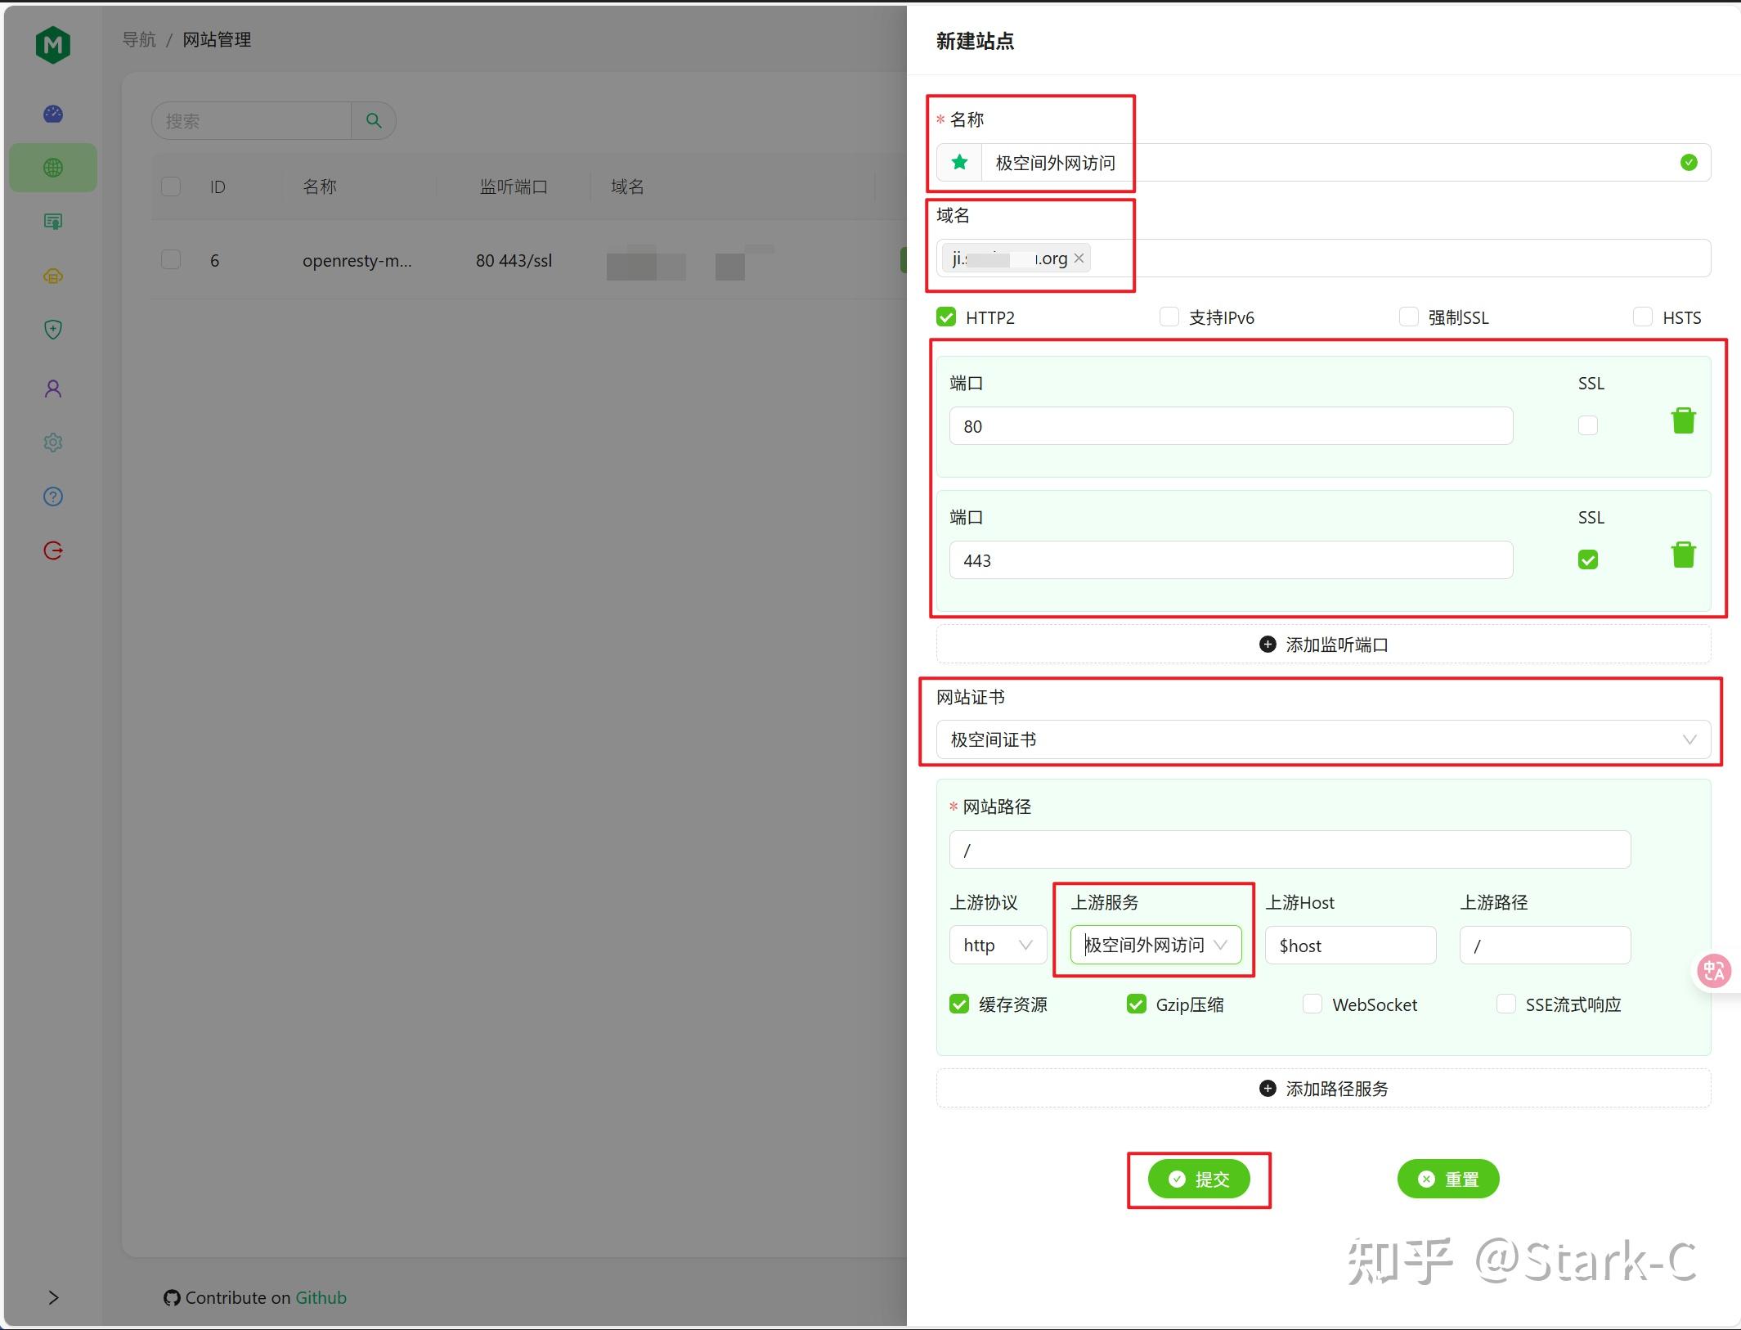The height and width of the screenshot is (1330, 1741).
Task: Open the user management sidebar icon
Action: click(52, 388)
